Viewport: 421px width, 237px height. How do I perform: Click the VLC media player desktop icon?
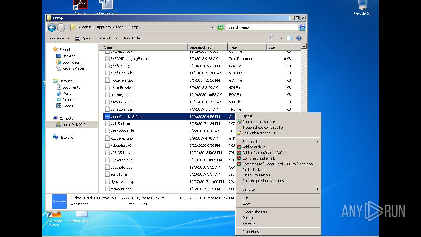(54, 219)
